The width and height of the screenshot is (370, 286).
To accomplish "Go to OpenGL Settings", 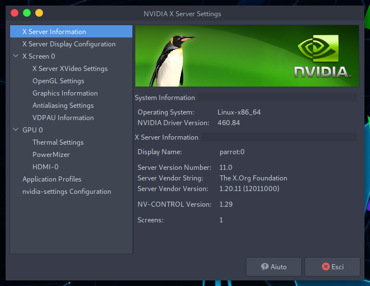I will [x=58, y=81].
